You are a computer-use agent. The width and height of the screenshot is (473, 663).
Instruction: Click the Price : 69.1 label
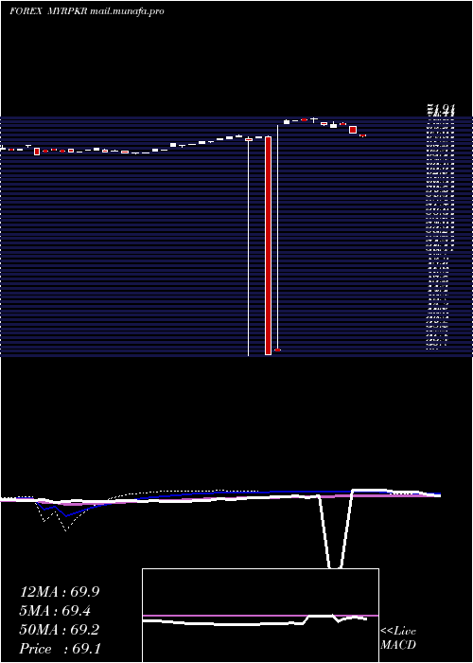60,649
